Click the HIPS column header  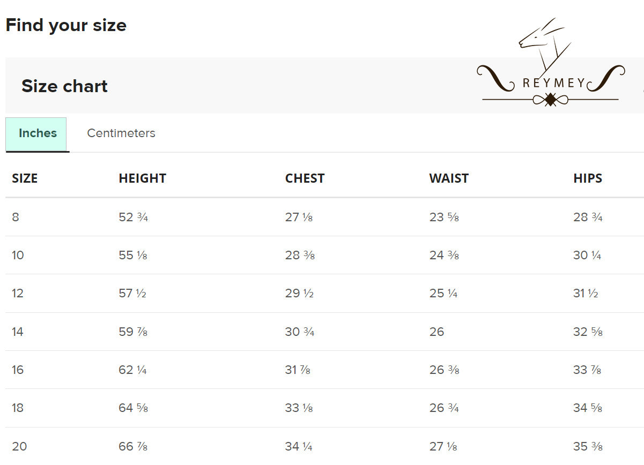[x=588, y=178]
